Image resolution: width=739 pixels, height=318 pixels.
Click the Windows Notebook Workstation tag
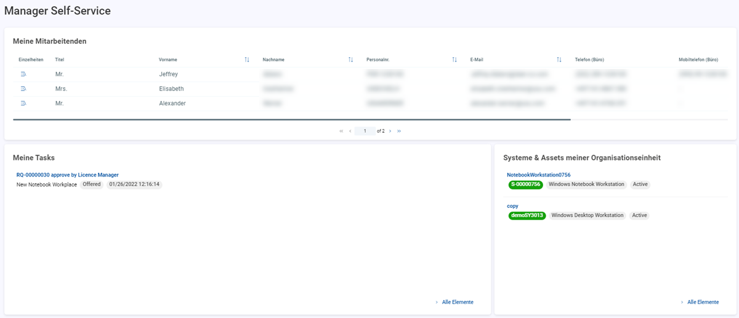pos(586,185)
